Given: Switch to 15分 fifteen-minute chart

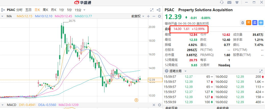Looking at the screenshot, I should click(x=78, y=10).
